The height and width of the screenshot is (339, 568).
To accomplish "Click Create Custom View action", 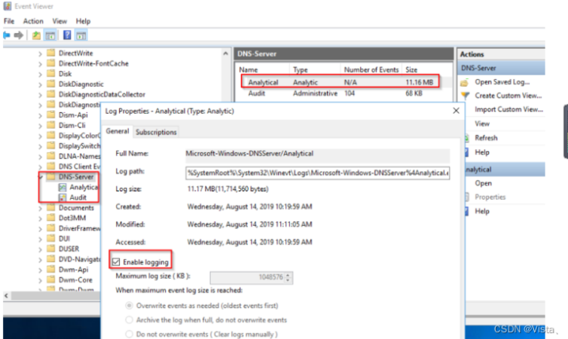I will (508, 96).
